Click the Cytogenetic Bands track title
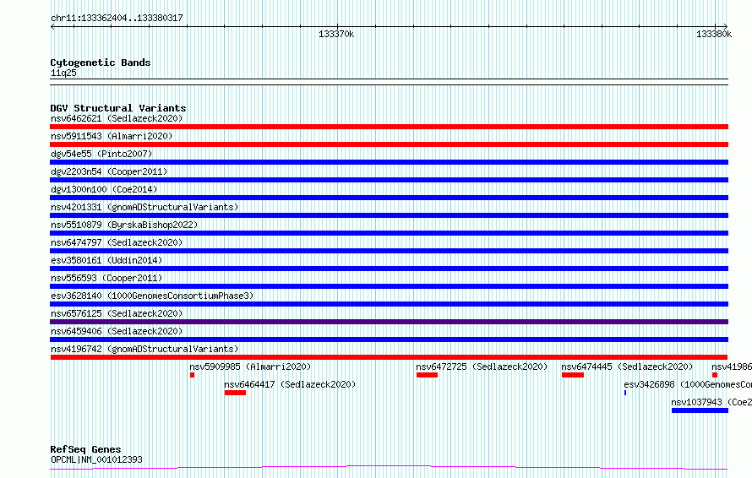 coord(101,62)
